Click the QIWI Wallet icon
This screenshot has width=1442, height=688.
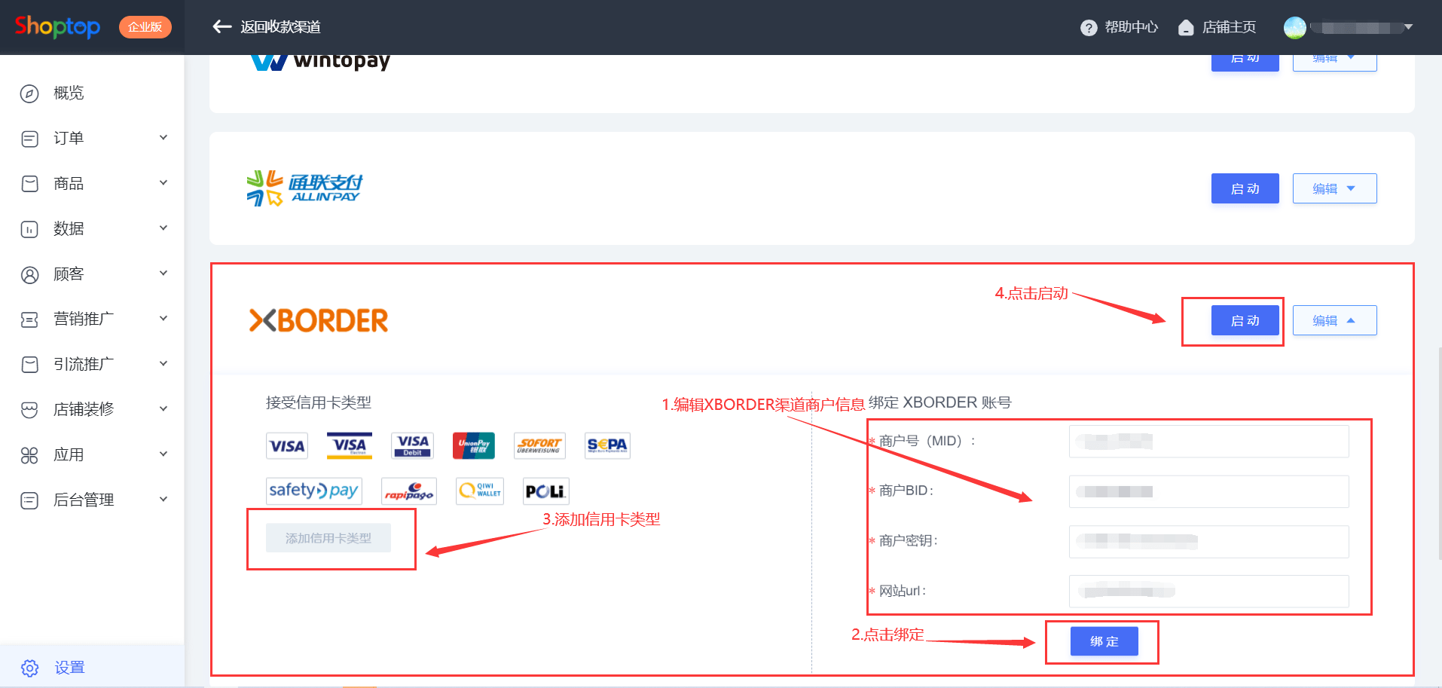pos(479,491)
